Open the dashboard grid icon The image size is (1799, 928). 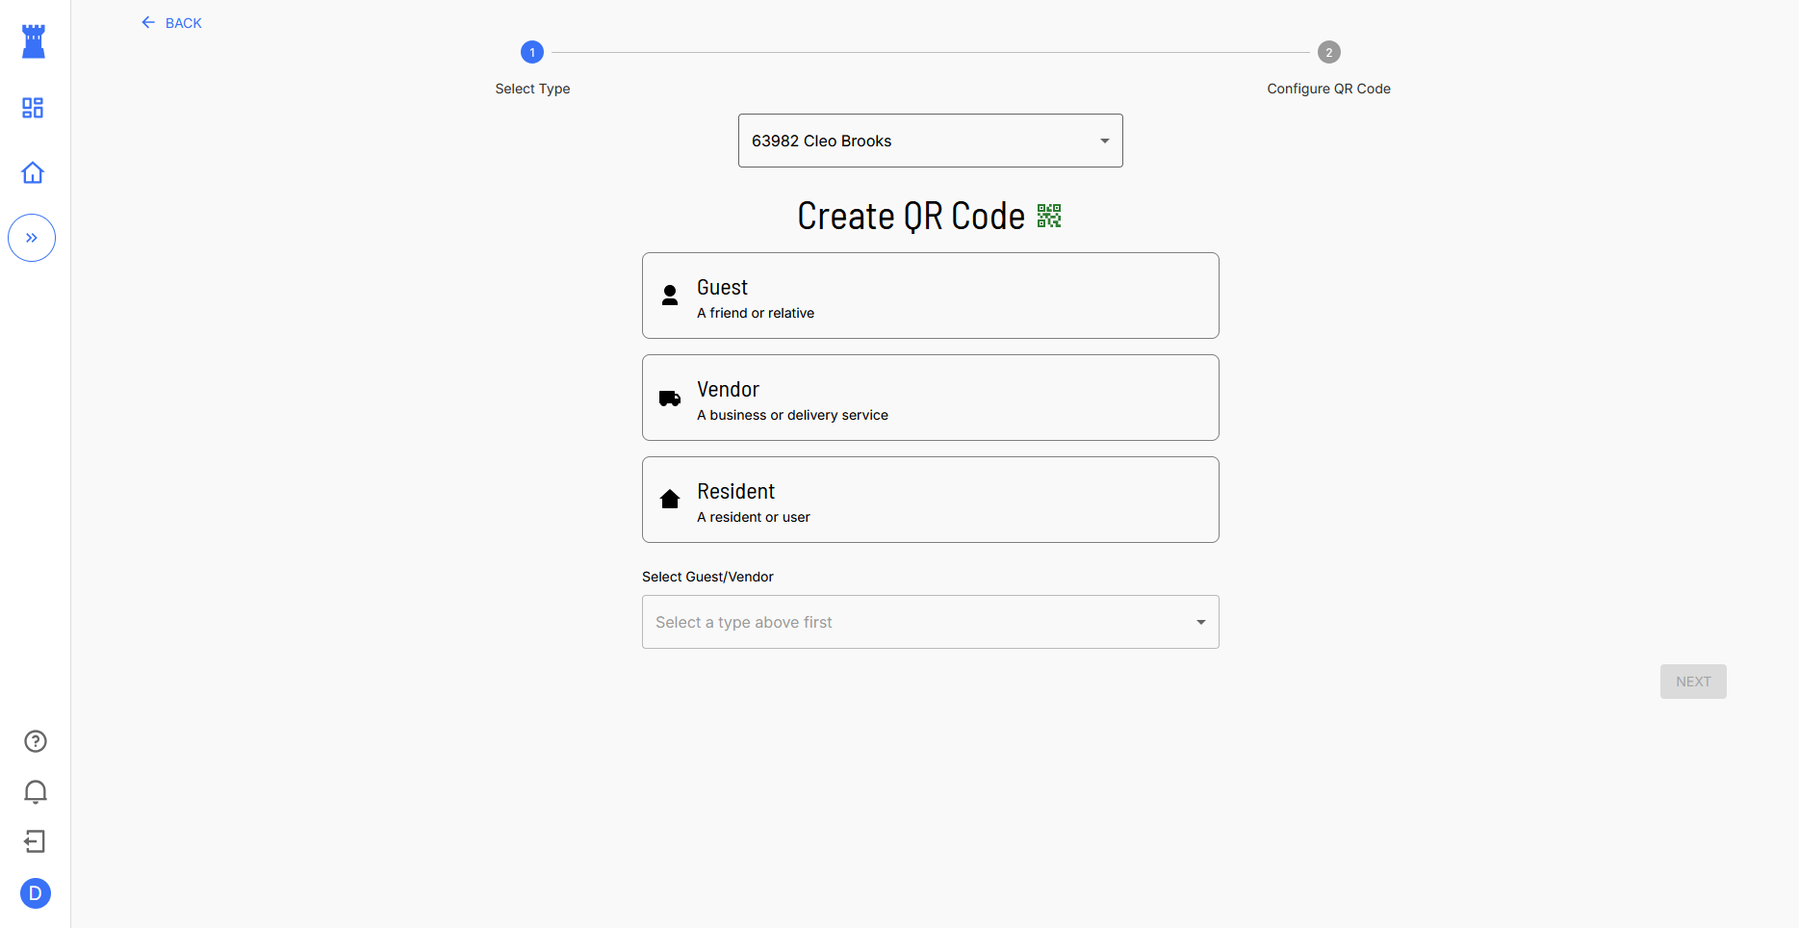[x=33, y=108]
